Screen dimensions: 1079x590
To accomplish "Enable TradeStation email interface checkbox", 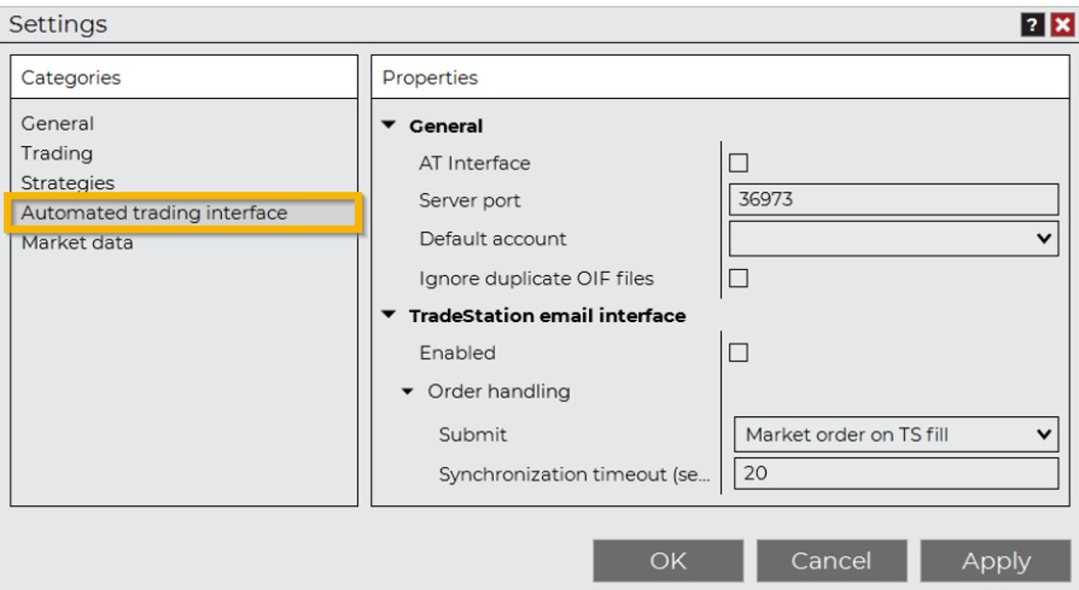I will [x=739, y=353].
